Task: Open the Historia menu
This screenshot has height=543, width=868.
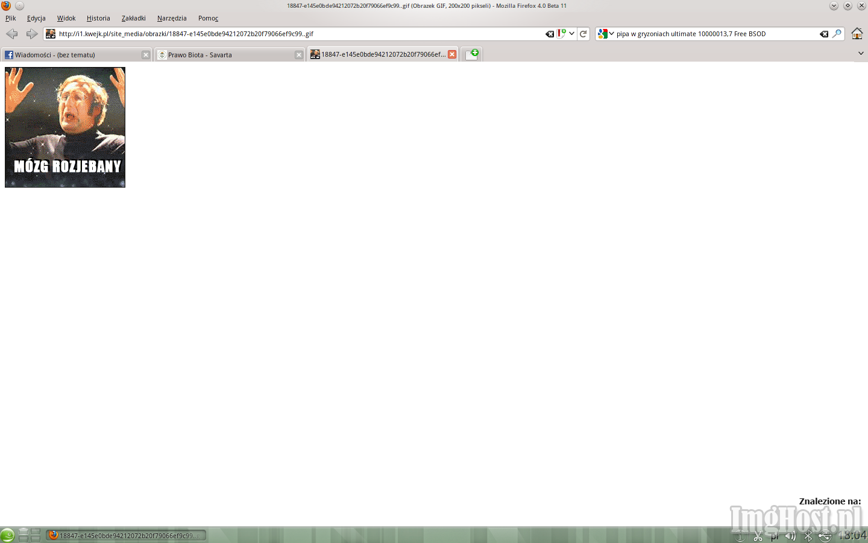Action: [x=98, y=18]
